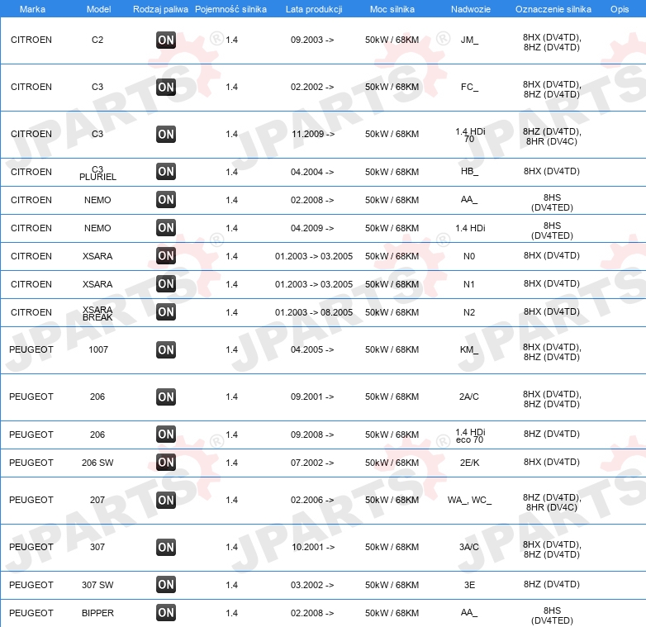Click the ON fuel icon in the Citroen C2 row
The width and height of the screenshot is (646, 627).
[x=166, y=40]
